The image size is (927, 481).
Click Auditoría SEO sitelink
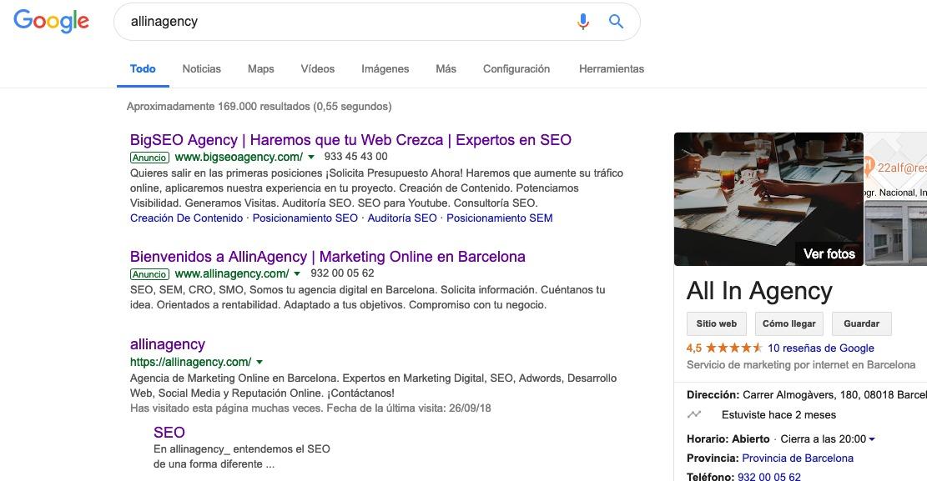402,218
